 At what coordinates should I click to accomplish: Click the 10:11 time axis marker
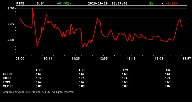pyautogui.click(x=48, y=58)
